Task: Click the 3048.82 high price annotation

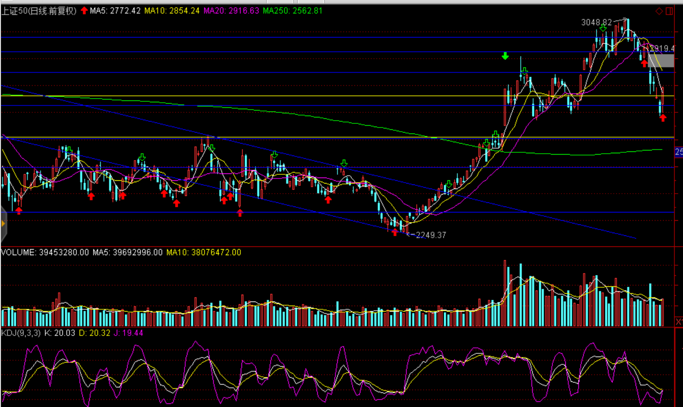Action: pos(597,22)
